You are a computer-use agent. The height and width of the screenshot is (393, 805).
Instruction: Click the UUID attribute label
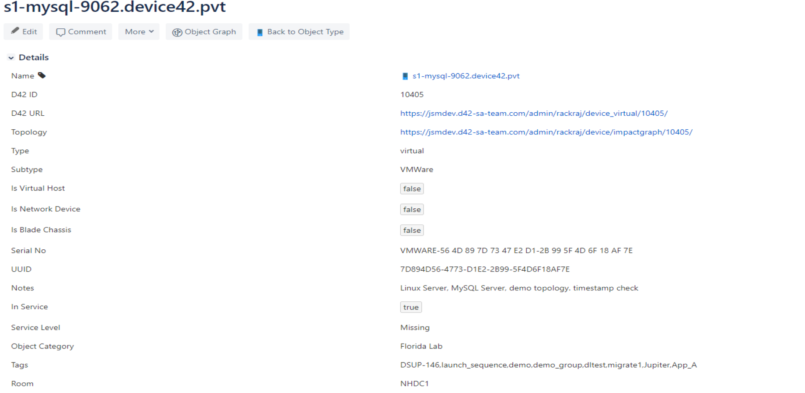coord(21,269)
